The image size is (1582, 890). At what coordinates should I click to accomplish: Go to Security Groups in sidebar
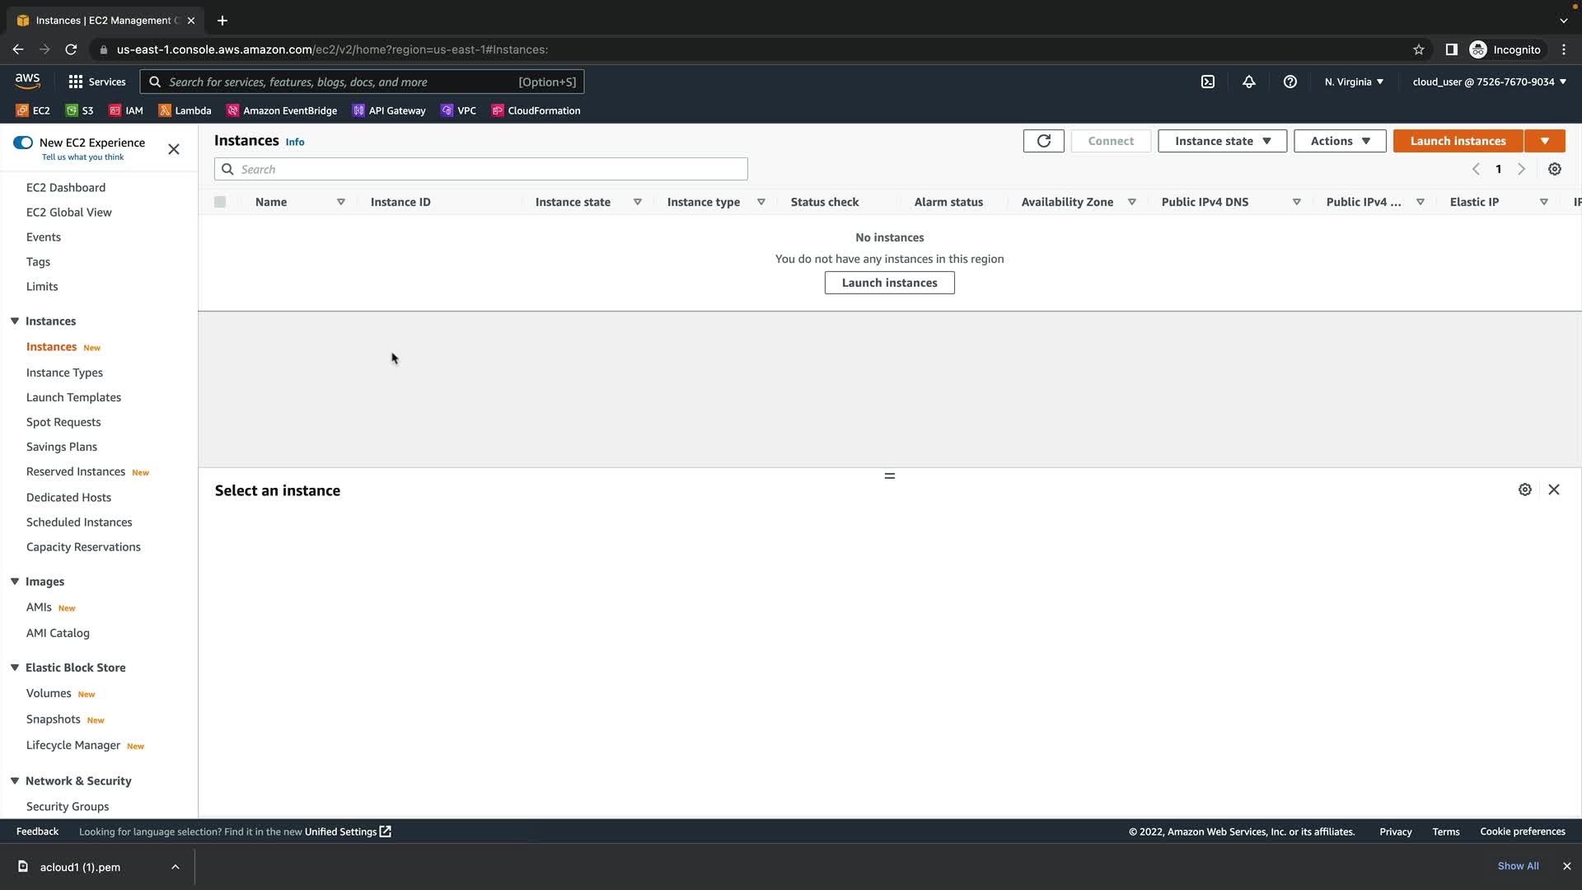click(68, 807)
